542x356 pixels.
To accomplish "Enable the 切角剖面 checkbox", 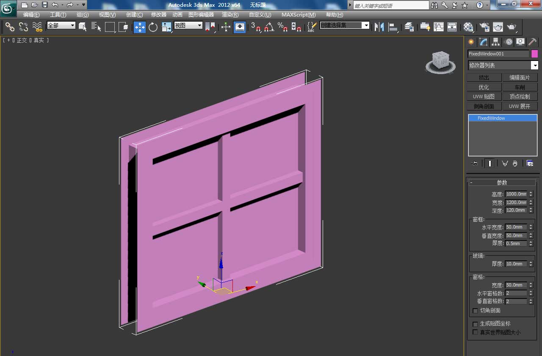I will tap(475, 311).
